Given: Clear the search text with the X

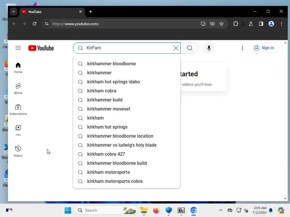Looking at the screenshot, I should pyautogui.click(x=176, y=48).
